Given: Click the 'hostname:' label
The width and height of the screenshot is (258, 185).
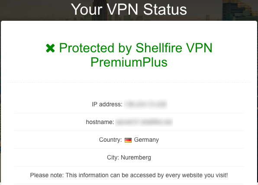Looking at the screenshot, I should click(x=100, y=122).
